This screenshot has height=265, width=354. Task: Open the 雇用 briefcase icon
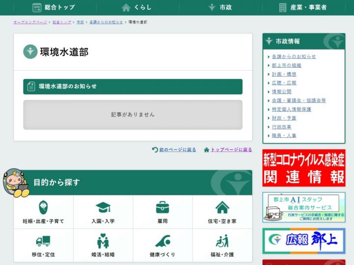(162, 207)
